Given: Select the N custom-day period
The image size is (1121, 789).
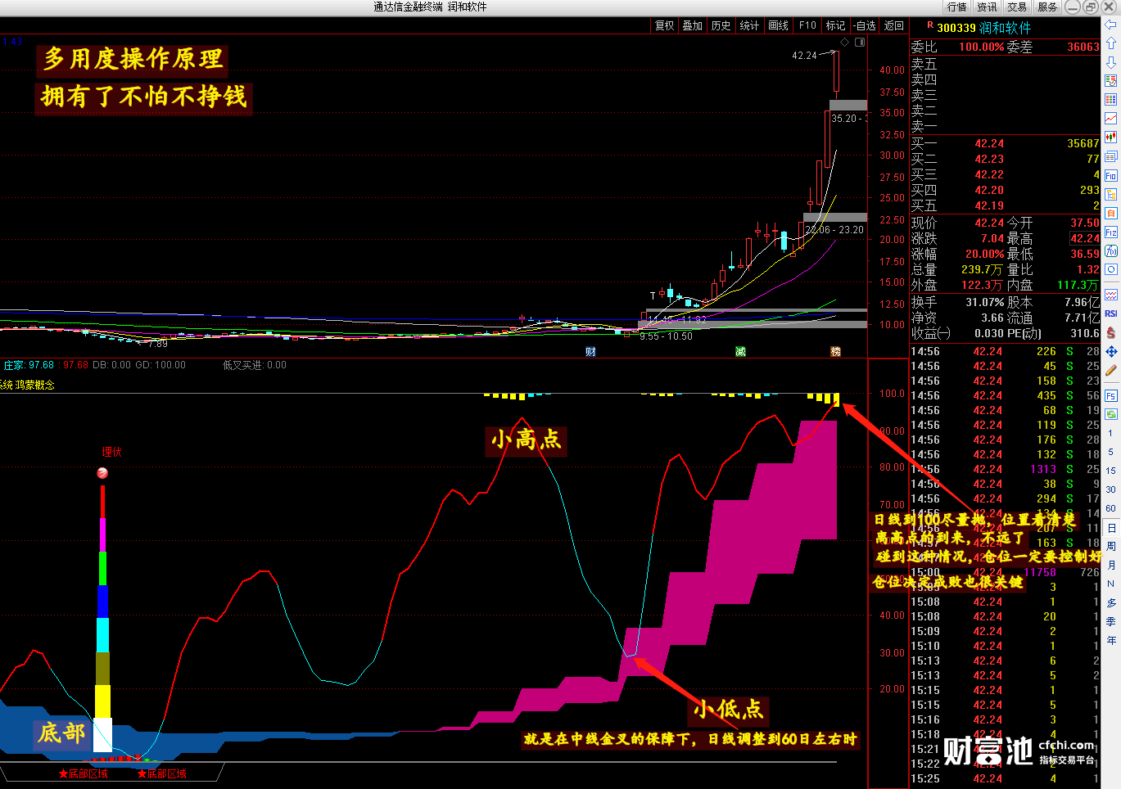Looking at the screenshot, I should point(1111,584).
